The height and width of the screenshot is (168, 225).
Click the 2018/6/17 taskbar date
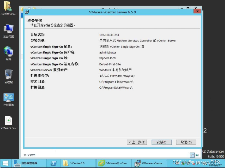coord(215,165)
